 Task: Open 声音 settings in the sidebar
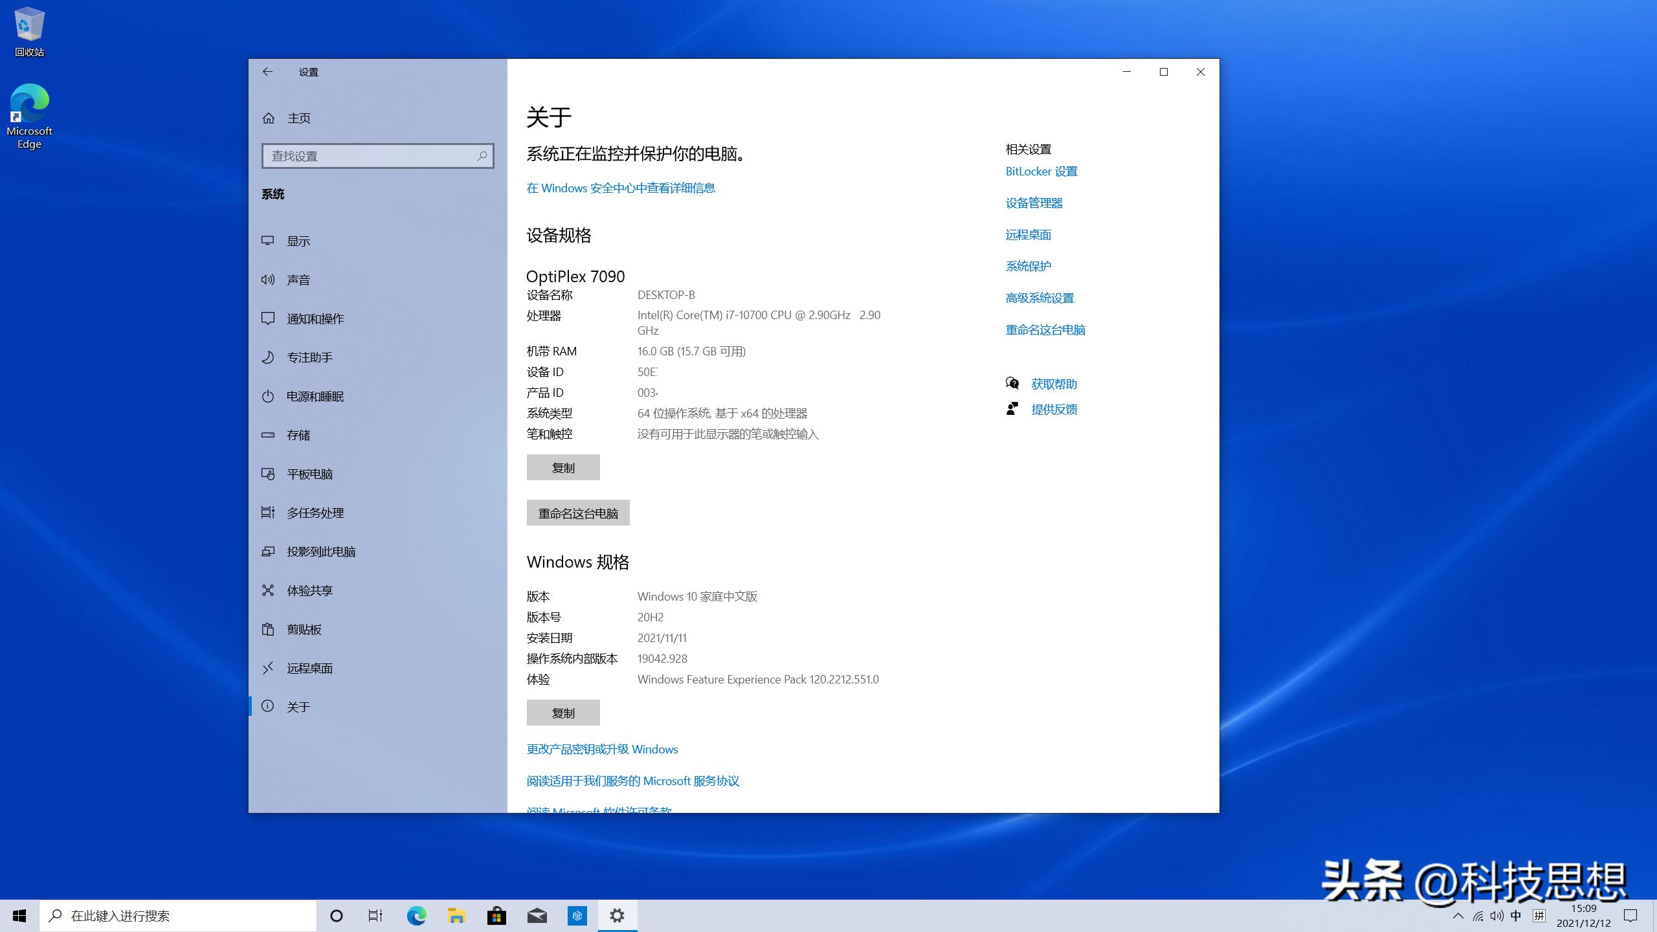click(299, 279)
